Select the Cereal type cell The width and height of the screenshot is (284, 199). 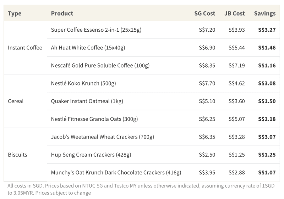pyautogui.click(x=16, y=101)
